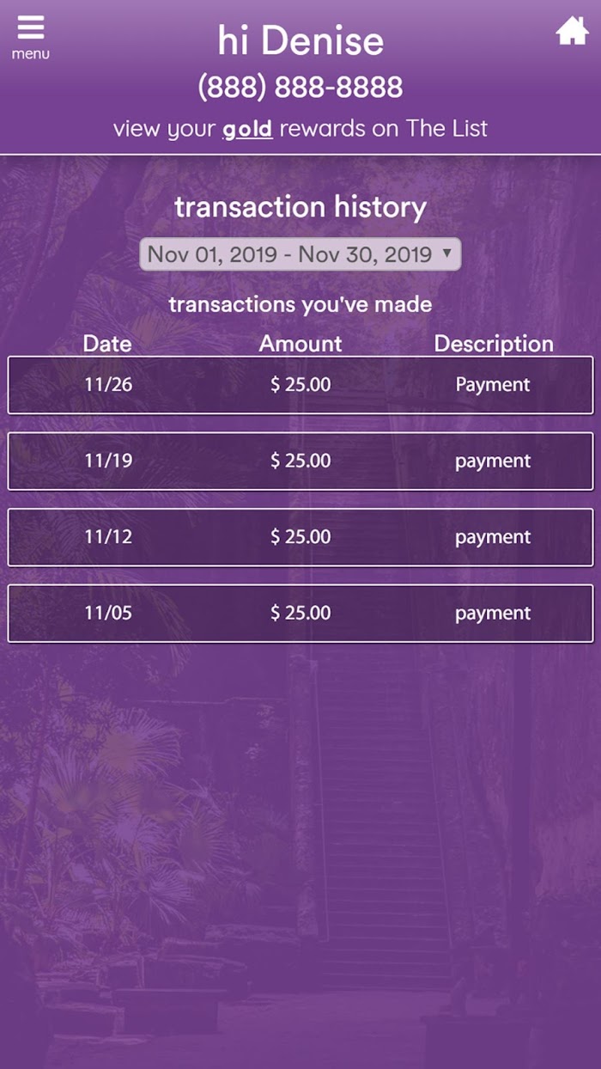This screenshot has height=1069, width=601.
Task: Click the Amount column header
Action: click(x=300, y=344)
